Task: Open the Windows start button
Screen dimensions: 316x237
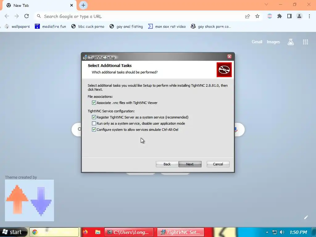Action: point(13,232)
